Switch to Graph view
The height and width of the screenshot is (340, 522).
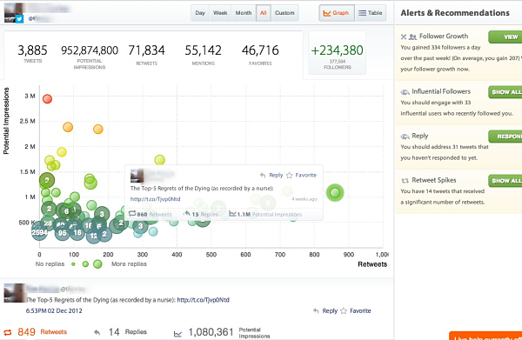click(x=337, y=13)
